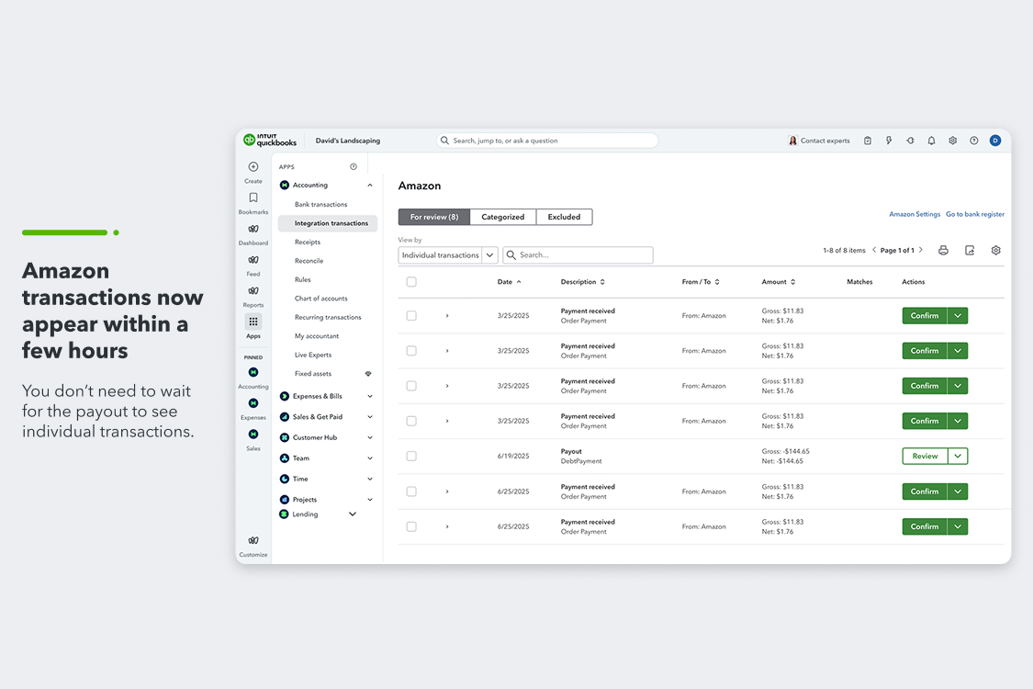Open Reports from the left rail
The image size is (1033, 689).
point(253,291)
